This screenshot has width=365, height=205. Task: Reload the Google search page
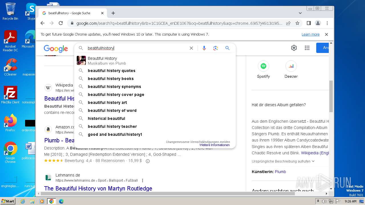click(x=61, y=23)
